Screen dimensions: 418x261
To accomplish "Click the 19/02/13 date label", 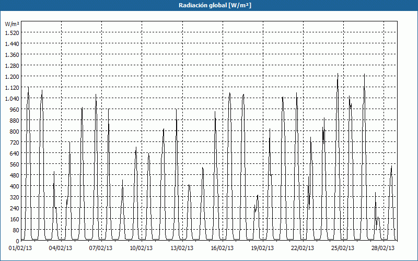I will click(262, 248).
